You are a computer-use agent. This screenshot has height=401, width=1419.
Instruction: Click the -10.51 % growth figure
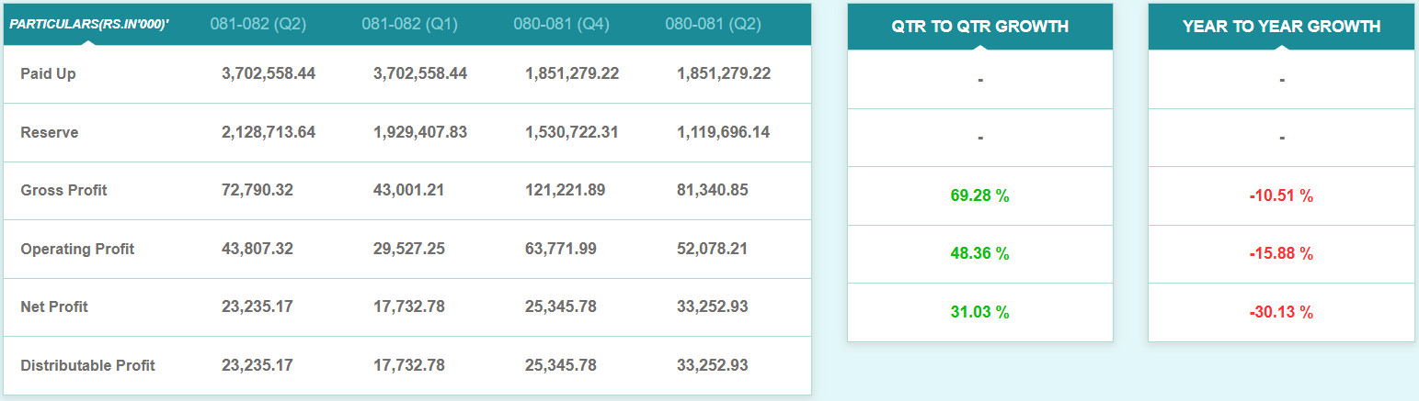(1281, 195)
